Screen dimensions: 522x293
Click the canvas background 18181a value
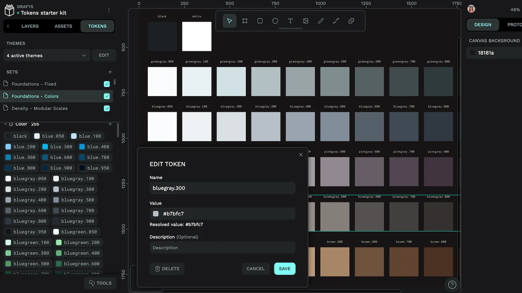point(486,53)
